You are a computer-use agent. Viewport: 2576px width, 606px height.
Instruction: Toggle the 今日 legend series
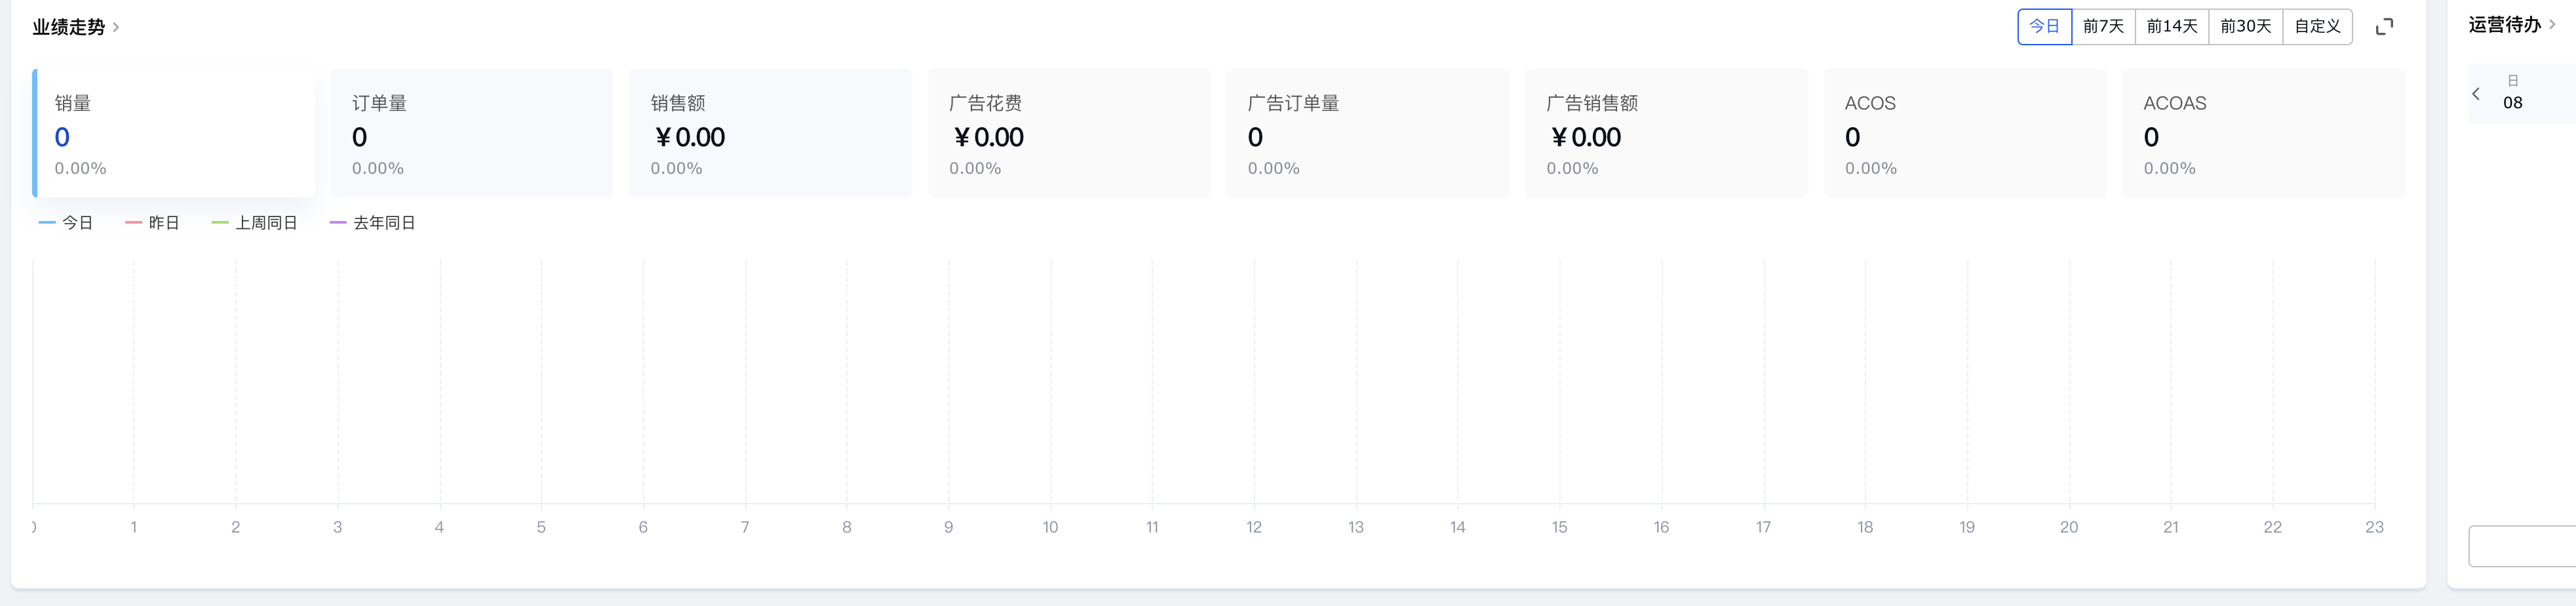[66, 223]
